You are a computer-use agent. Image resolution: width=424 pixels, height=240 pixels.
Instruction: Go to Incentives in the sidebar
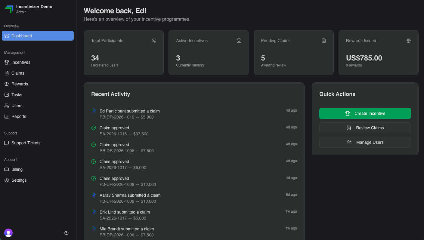[38, 62]
